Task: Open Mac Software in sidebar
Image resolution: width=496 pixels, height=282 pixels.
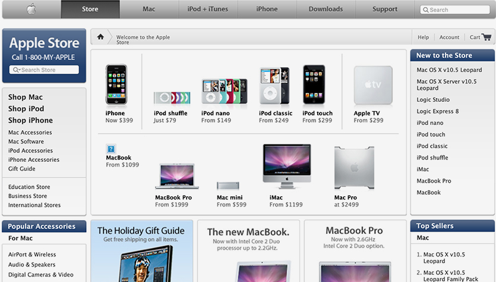Action: (26, 142)
